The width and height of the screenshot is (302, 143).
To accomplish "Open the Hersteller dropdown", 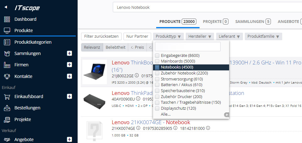I will 200,36.
